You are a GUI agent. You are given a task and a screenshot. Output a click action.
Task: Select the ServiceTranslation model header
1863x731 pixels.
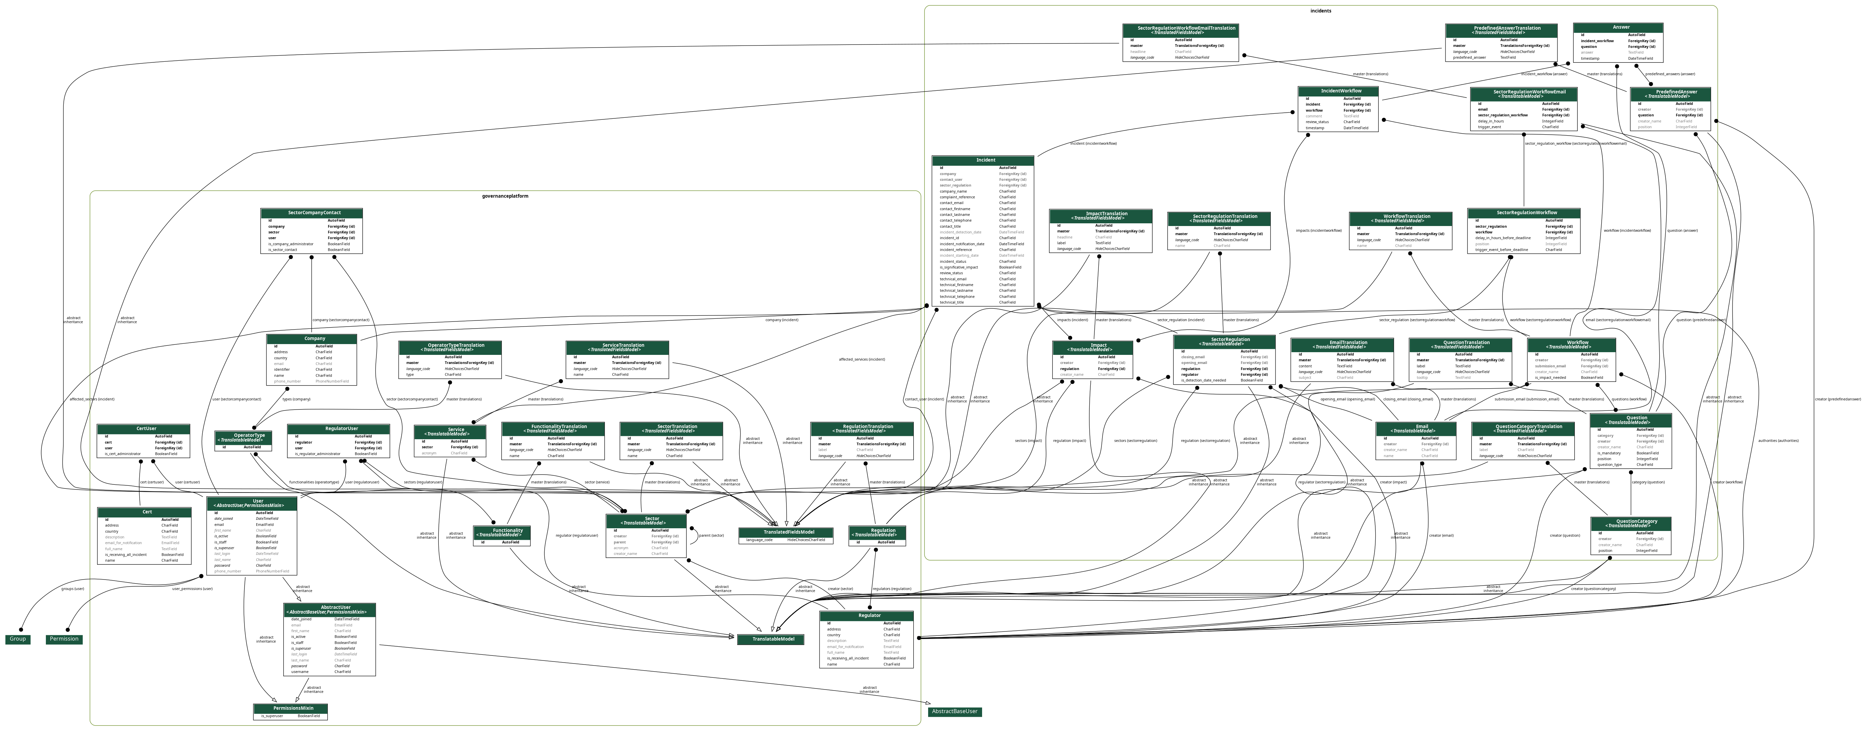[x=618, y=347]
